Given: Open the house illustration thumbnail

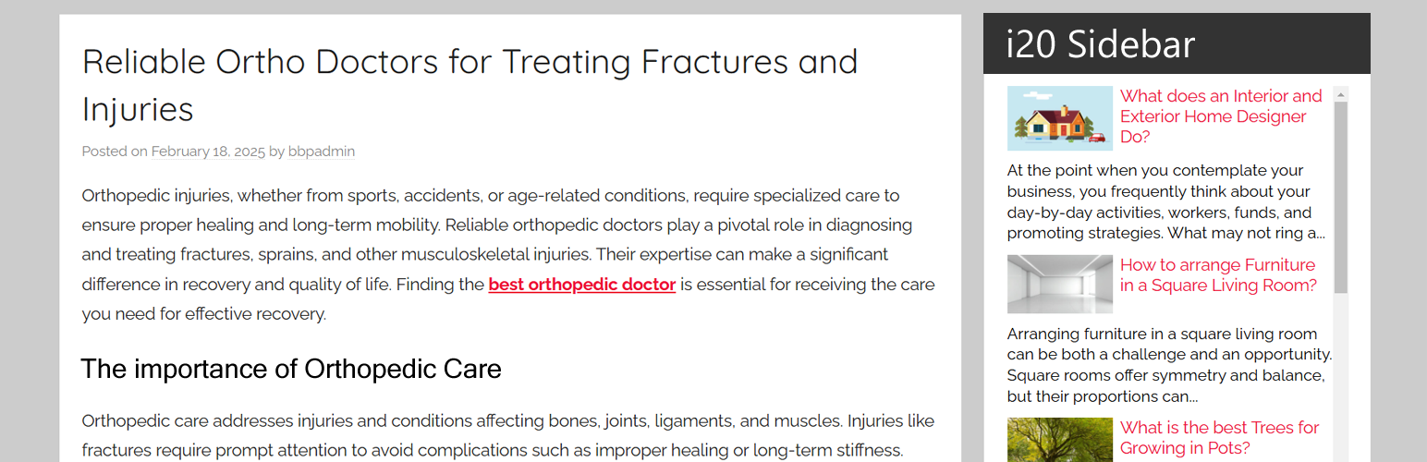Looking at the screenshot, I should [x=1059, y=118].
